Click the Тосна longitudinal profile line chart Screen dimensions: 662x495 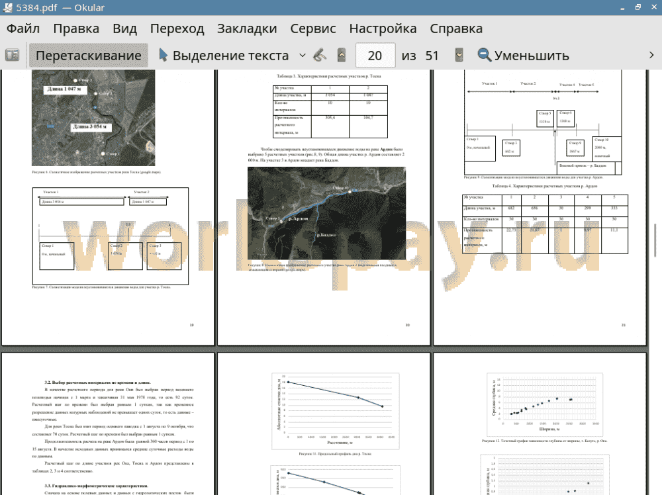tap(336, 411)
